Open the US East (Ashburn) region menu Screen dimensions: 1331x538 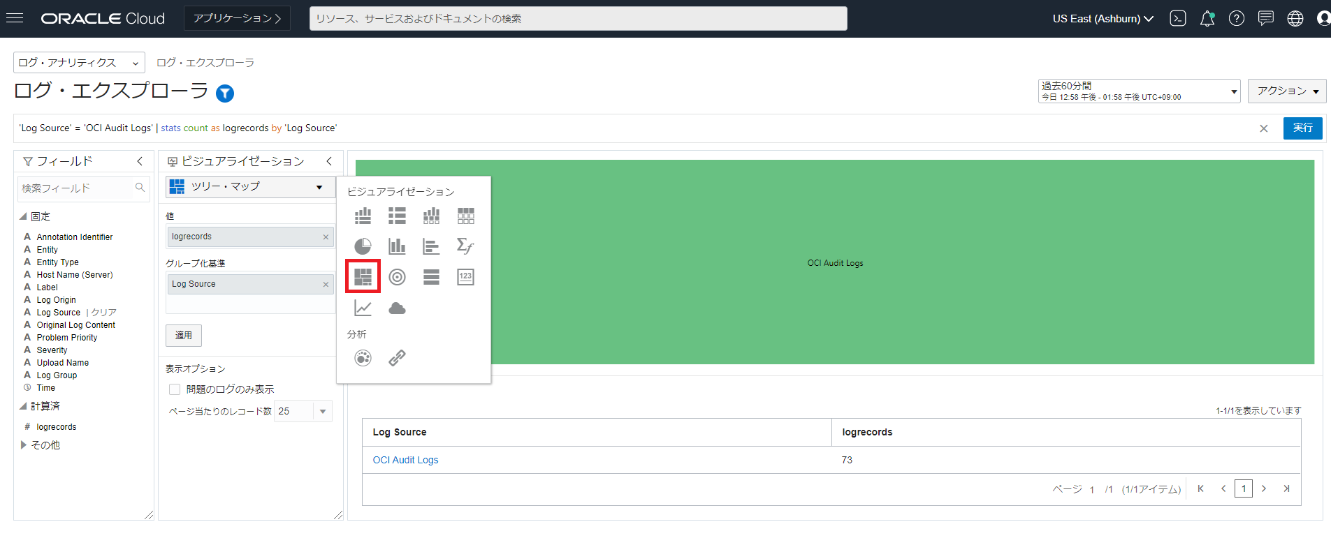point(1103,19)
